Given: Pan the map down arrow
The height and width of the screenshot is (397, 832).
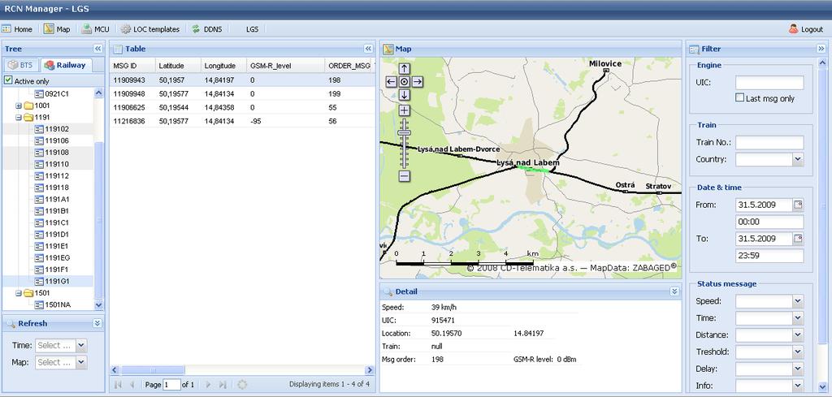Looking at the screenshot, I should click(405, 95).
